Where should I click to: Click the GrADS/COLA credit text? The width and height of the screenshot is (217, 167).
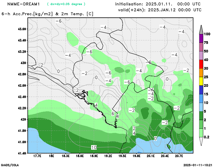tap(10, 165)
